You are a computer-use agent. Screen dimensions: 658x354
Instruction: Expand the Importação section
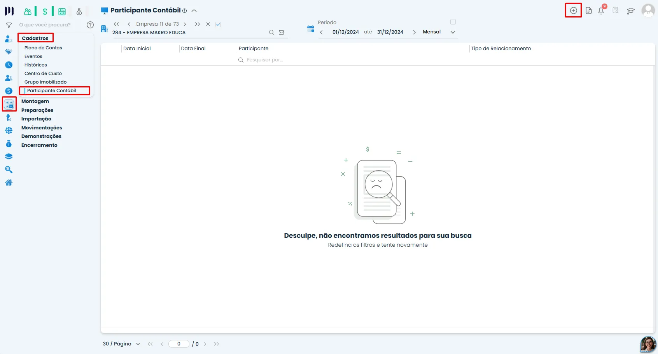pyautogui.click(x=36, y=119)
